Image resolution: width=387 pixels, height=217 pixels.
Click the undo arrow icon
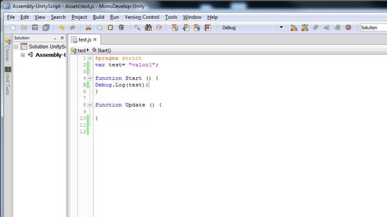point(62,28)
